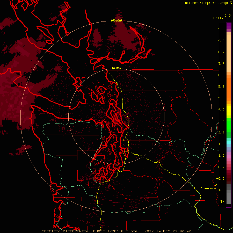
Task: Click the 50 NMI range ring label
Action: point(116,69)
